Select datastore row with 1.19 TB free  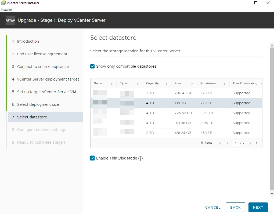[176, 103]
